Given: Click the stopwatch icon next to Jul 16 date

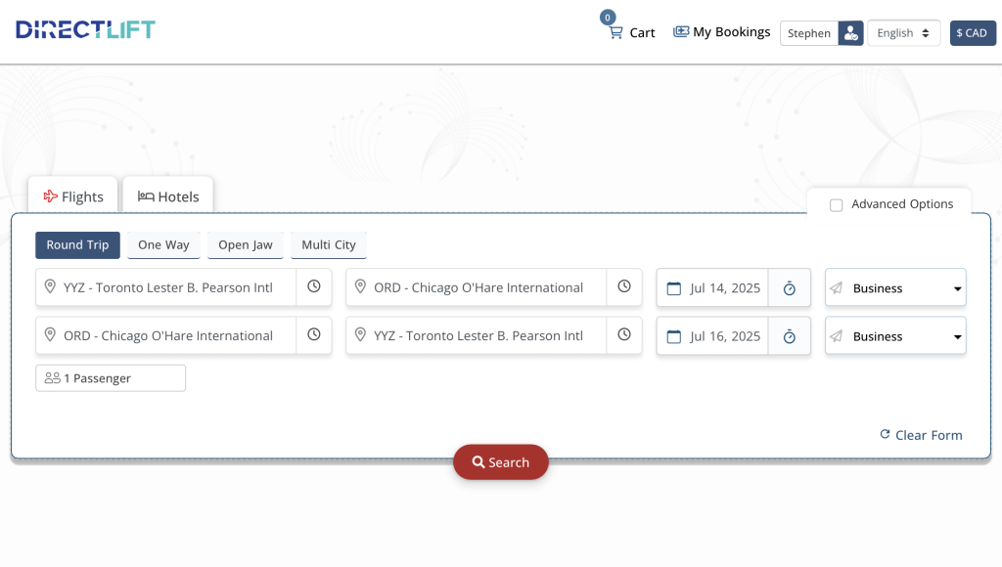Looking at the screenshot, I should (x=790, y=335).
